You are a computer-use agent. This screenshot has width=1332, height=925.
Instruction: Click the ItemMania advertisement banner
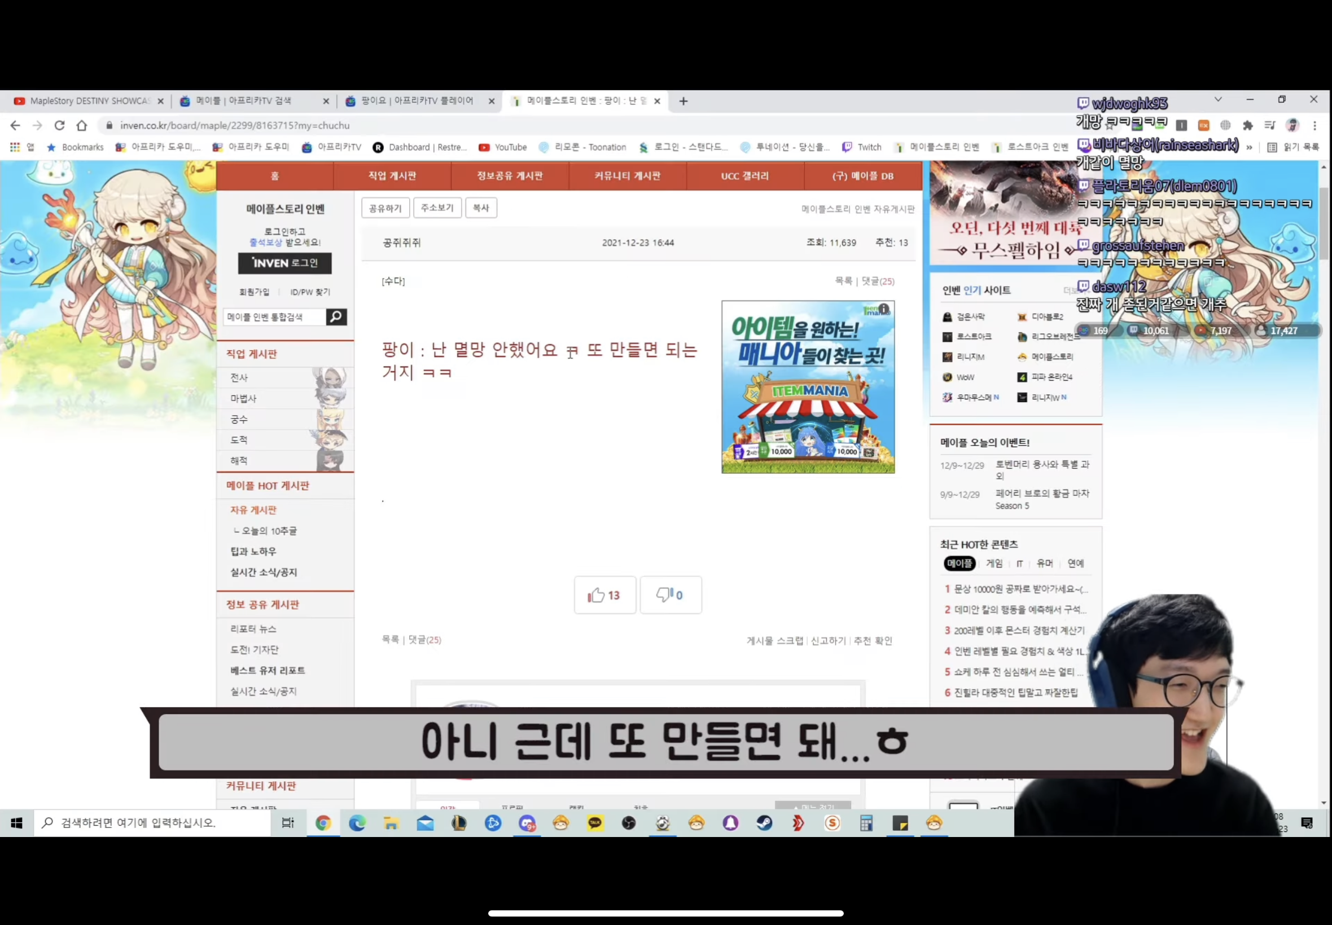pos(808,387)
